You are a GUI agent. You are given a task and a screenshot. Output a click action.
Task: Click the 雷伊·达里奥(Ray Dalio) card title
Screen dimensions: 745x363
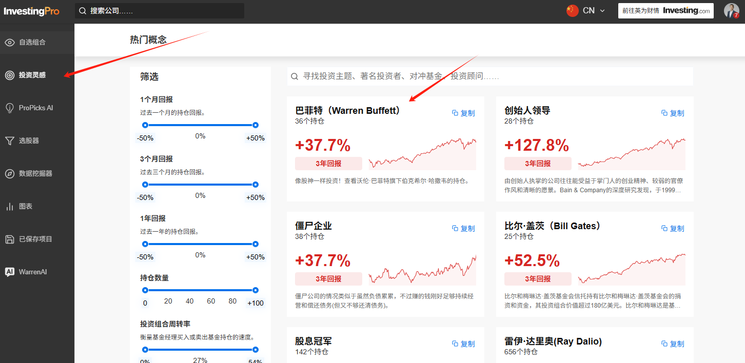click(553, 341)
